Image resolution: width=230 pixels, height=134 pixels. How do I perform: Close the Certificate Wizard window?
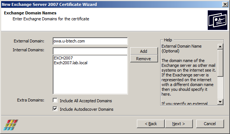click(x=225, y=4)
